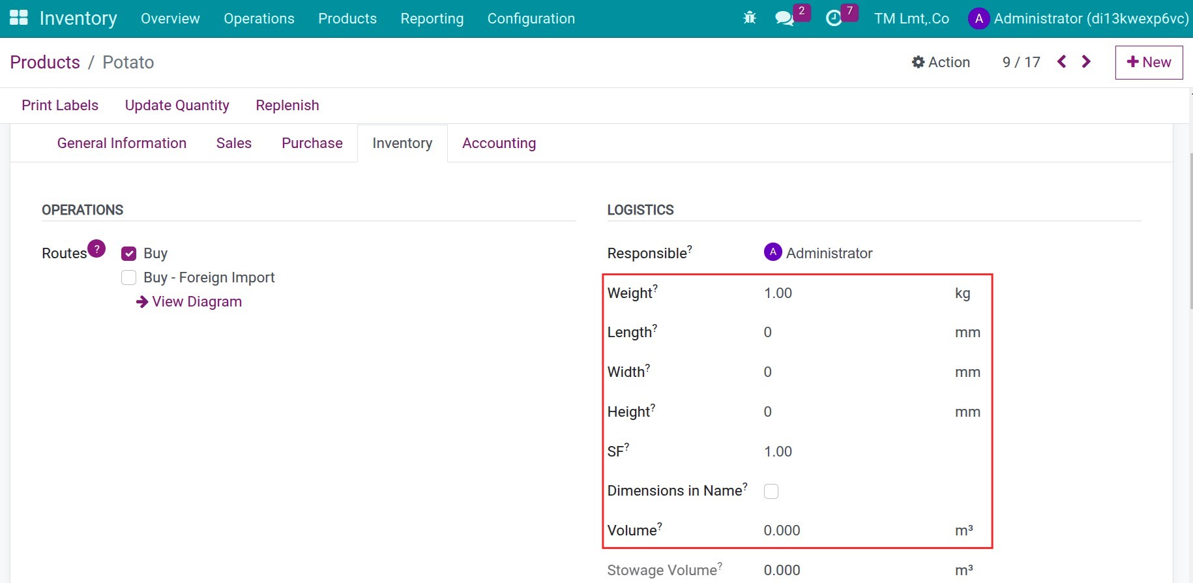Open the Operations menu
Screen dimensions: 1193x583
click(x=259, y=18)
